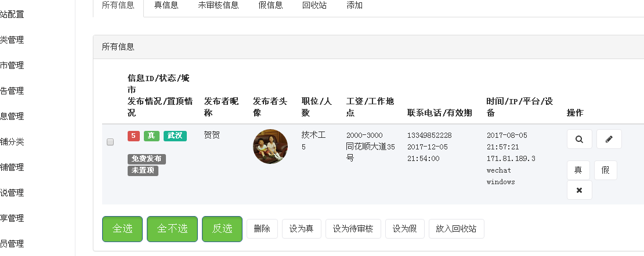The image size is (644, 256).
Task: Select all rows with the 全选 button
Action: [x=122, y=229]
